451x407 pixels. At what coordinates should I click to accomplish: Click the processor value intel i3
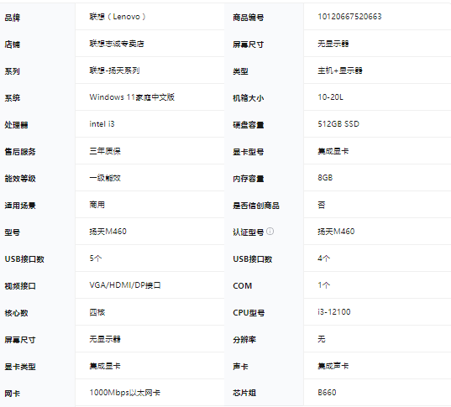pos(102,124)
